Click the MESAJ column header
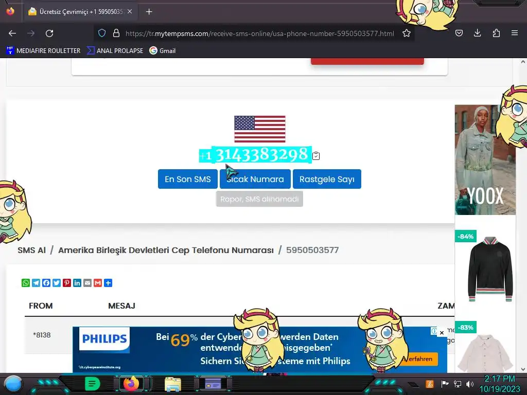Viewport: 527px width, 395px height. tap(121, 306)
